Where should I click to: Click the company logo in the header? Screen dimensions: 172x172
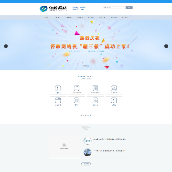[x=54, y=9]
